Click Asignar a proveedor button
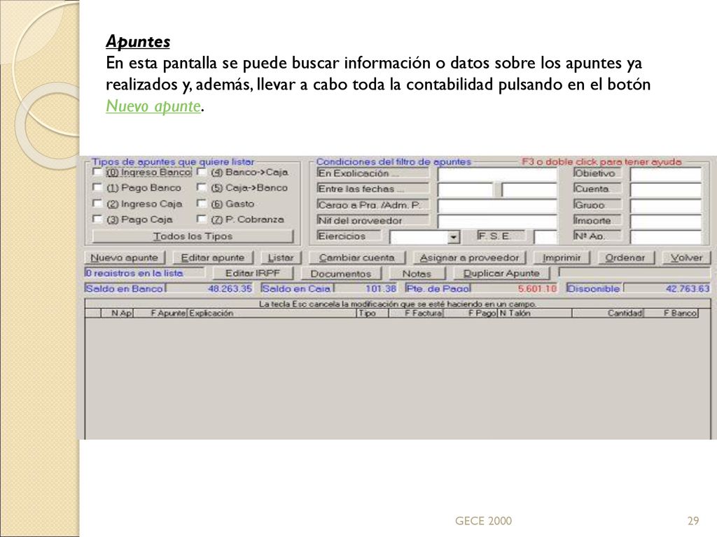 (469, 257)
